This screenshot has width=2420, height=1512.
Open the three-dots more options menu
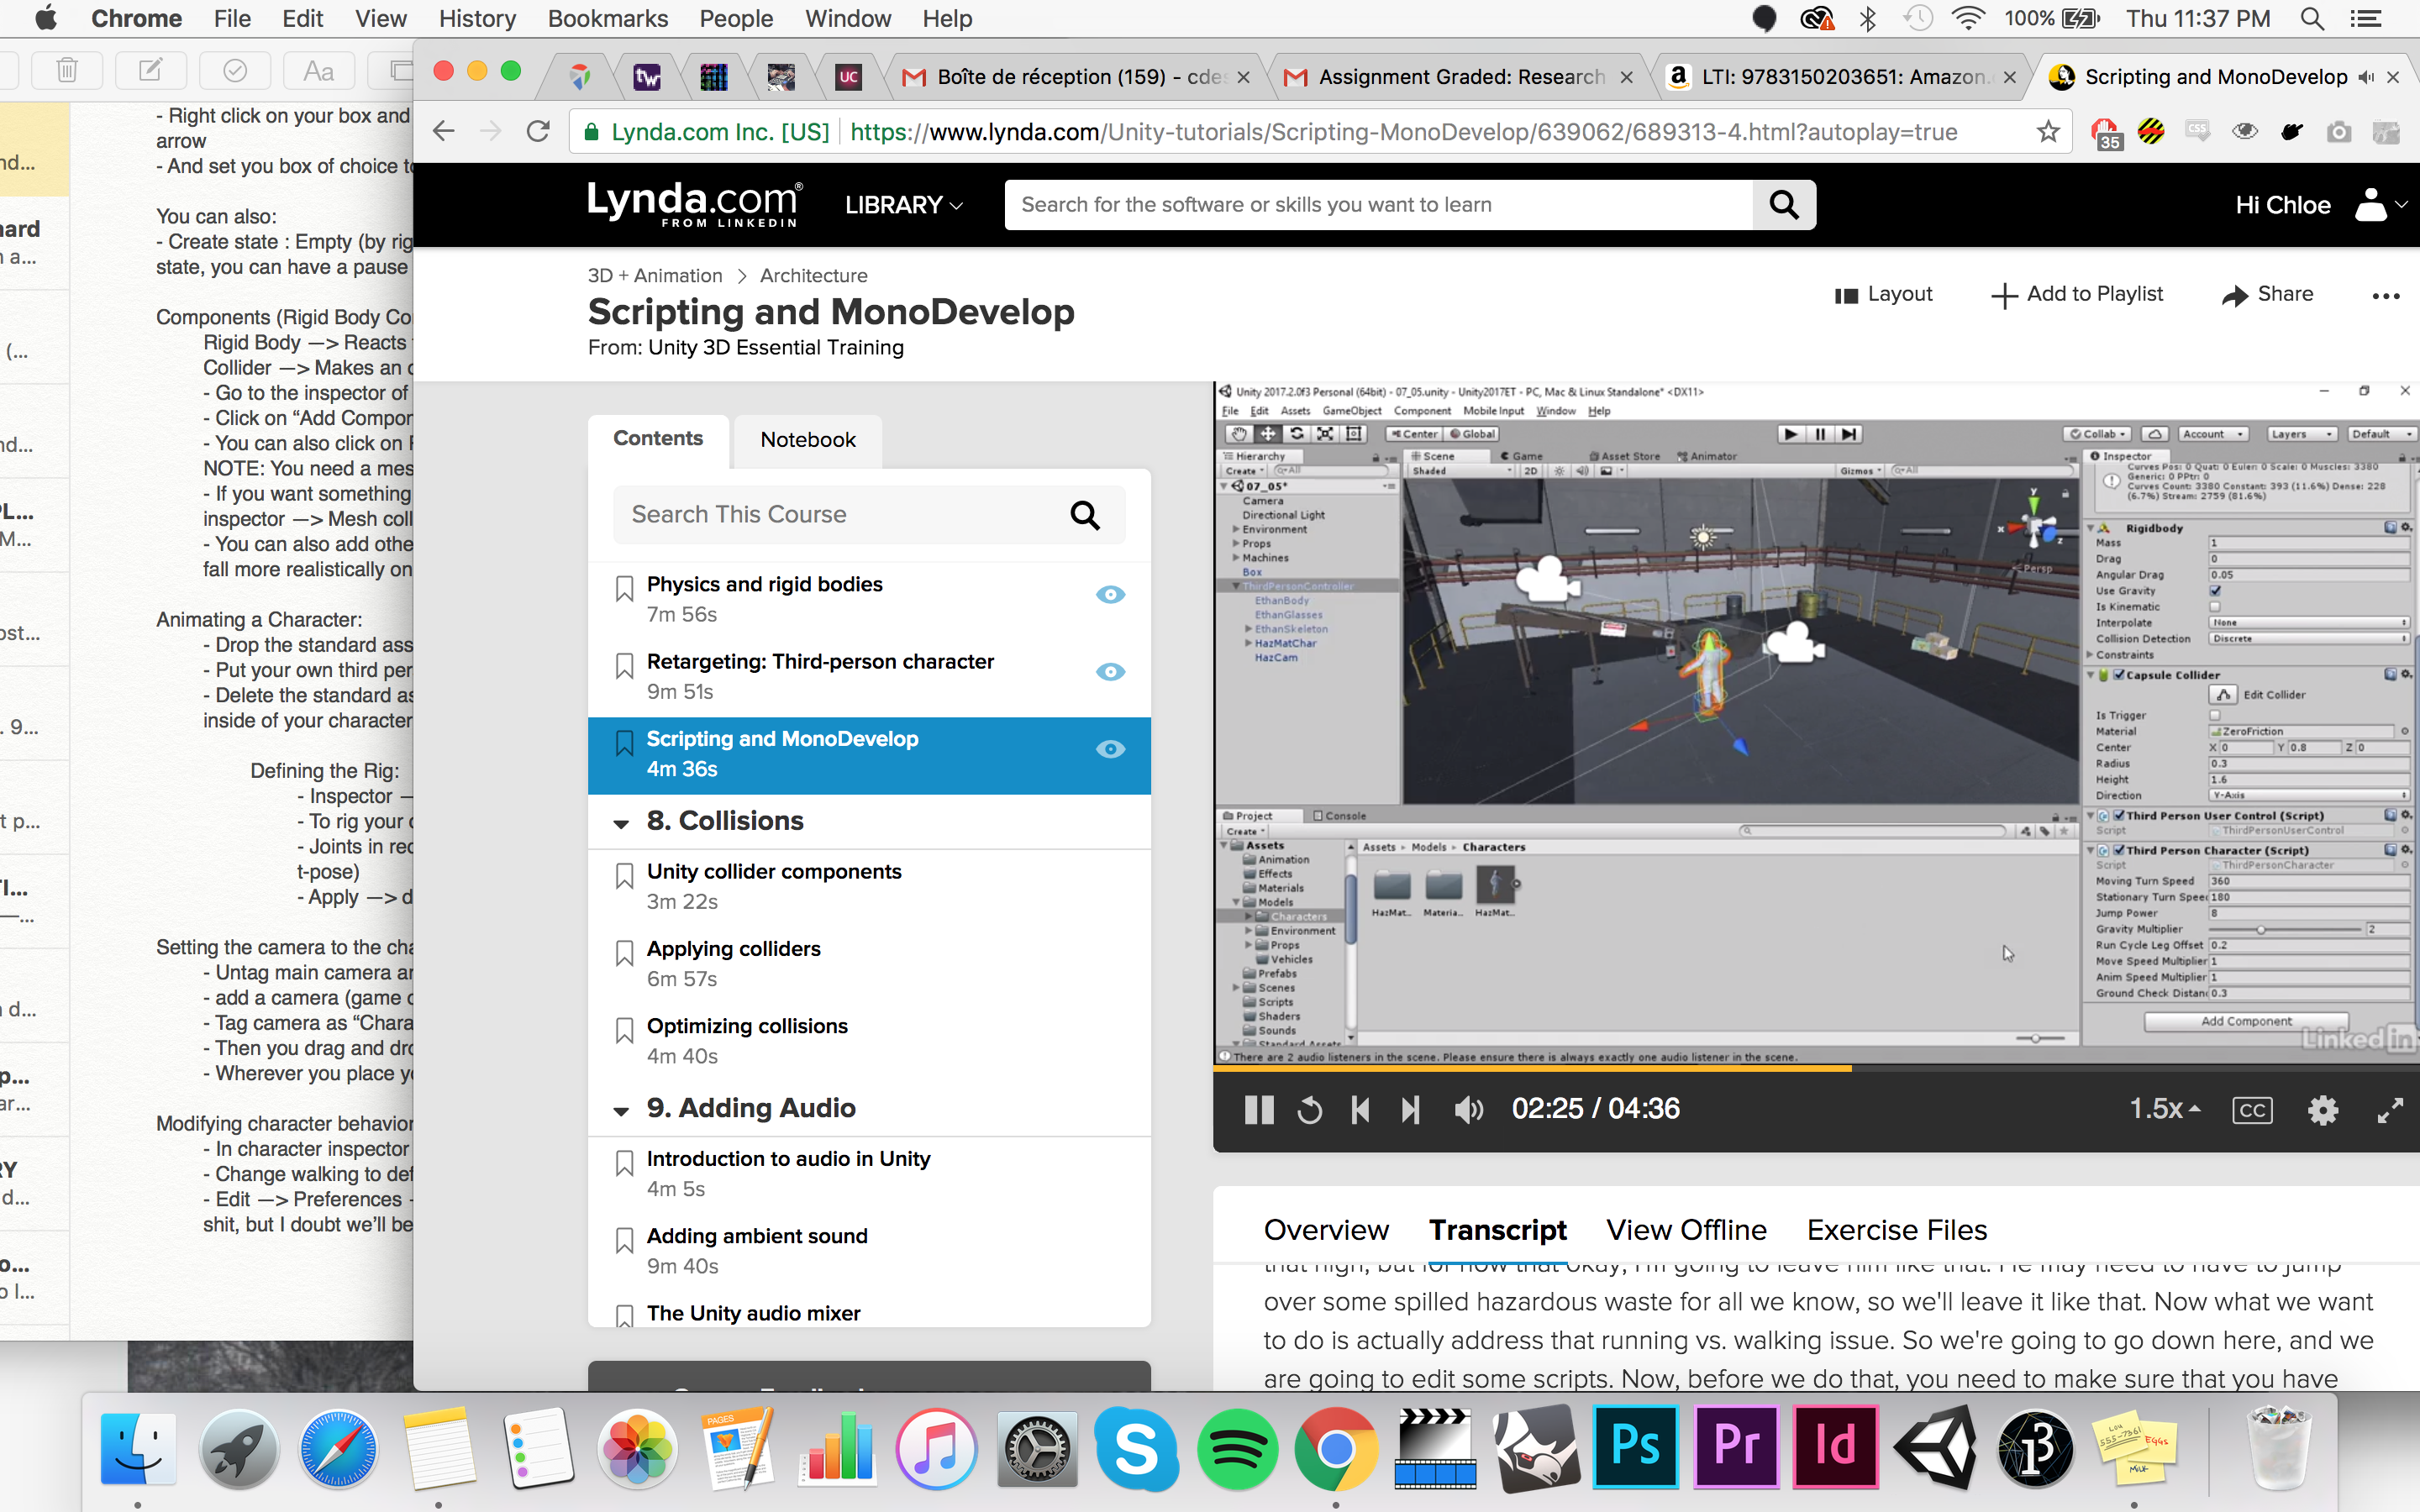[2386, 296]
